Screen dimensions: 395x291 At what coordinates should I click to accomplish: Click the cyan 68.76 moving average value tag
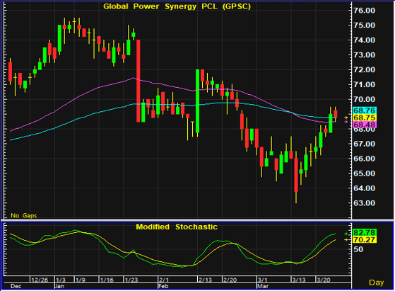365,110
